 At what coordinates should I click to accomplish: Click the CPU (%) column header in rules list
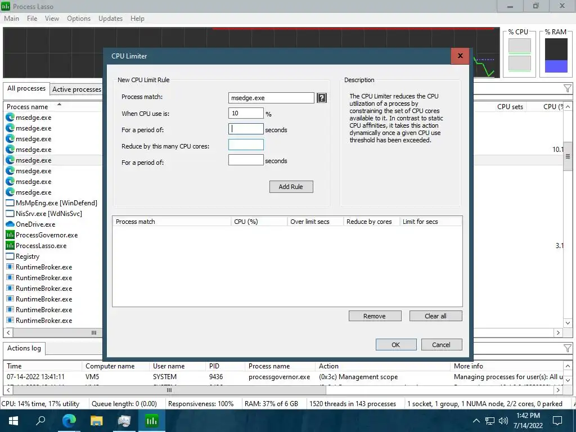(259, 222)
